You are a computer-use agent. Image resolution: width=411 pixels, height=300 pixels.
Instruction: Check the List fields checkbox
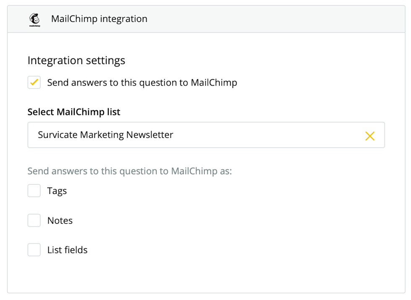(x=34, y=250)
